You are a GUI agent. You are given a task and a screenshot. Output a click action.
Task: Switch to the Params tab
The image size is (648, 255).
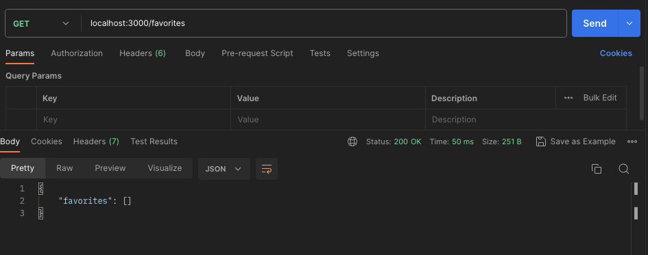(20, 53)
